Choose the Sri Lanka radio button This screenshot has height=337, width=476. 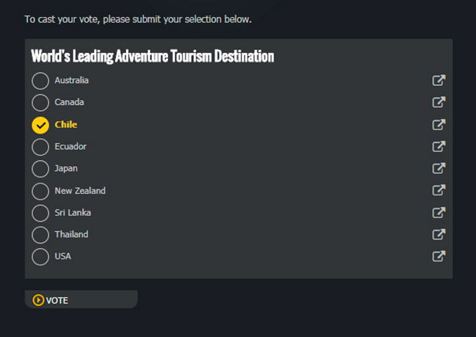[x=40, y=213]
